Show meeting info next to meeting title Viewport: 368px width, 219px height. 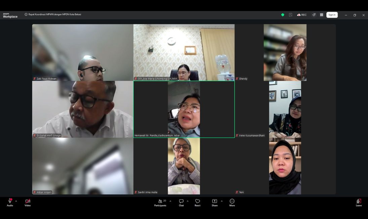pyautogui.click(x=26, y=14)
